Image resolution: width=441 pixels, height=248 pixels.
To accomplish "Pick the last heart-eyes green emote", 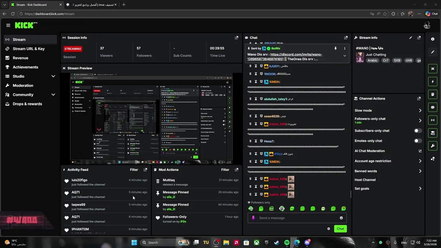I will [x=343, y=208].
